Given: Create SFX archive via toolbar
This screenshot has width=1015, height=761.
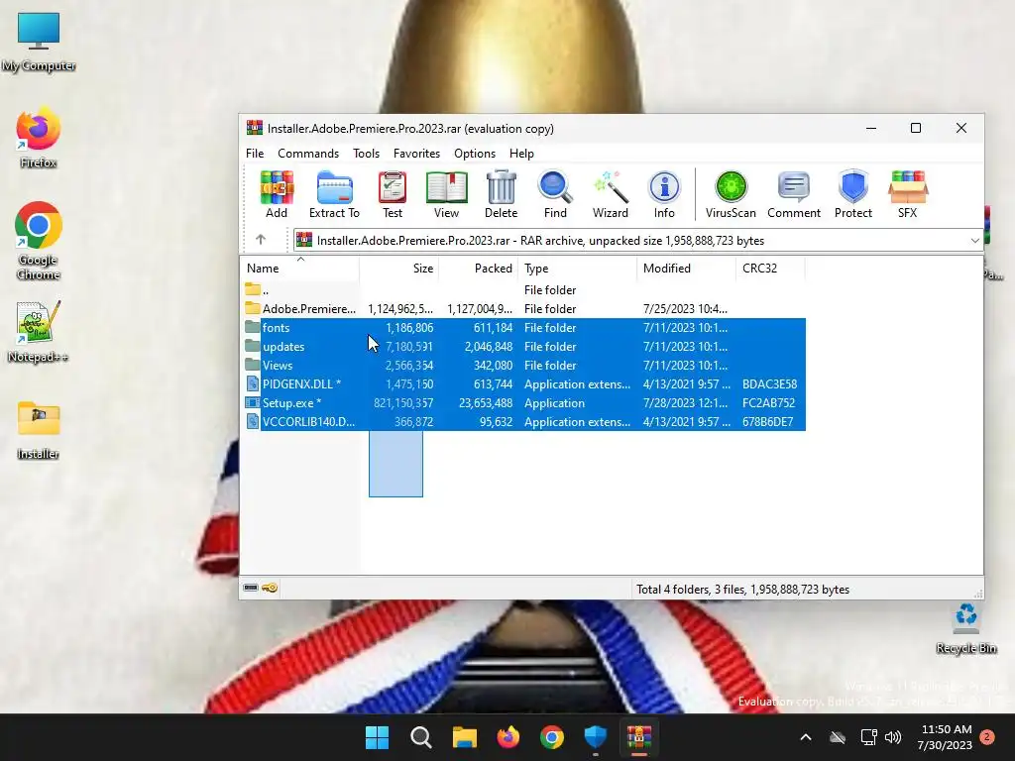Looking at the screenshot, I should (x=908, y=194).
